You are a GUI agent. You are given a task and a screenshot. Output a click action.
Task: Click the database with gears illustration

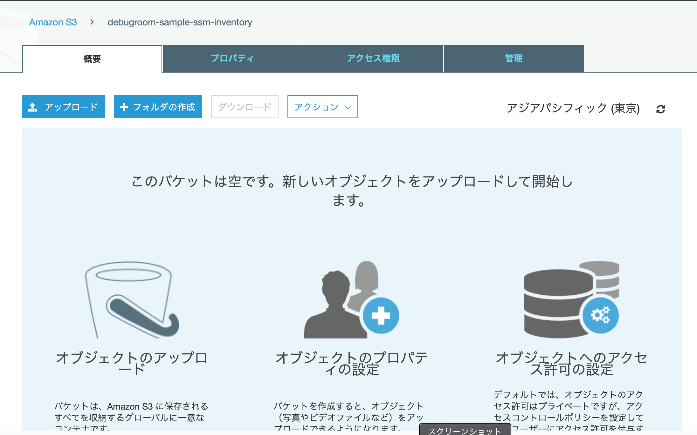coord(571,299)
